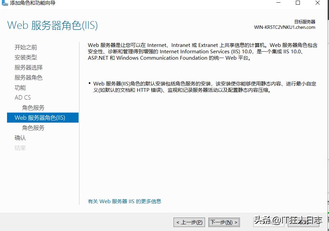Click the Web 服务器角色(IIS) page heading
This screenshot has width=329, height=231.
(53, 25)
